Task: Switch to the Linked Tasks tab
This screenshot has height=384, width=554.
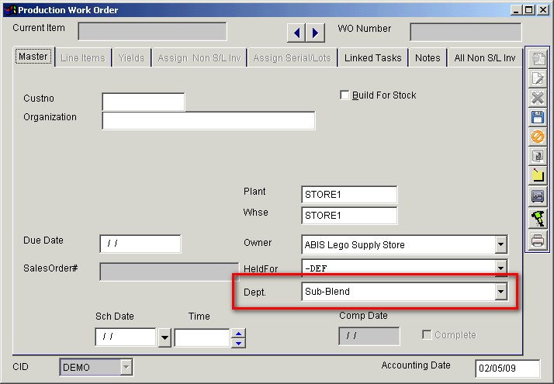Action: (372, 58)
